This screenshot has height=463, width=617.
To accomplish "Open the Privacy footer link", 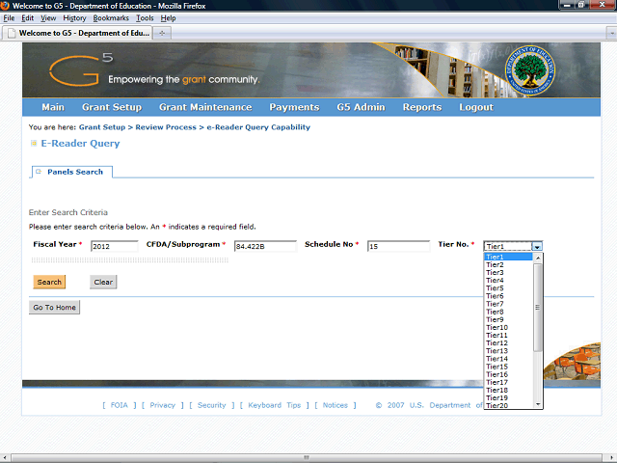I will [x=163, y=405].
